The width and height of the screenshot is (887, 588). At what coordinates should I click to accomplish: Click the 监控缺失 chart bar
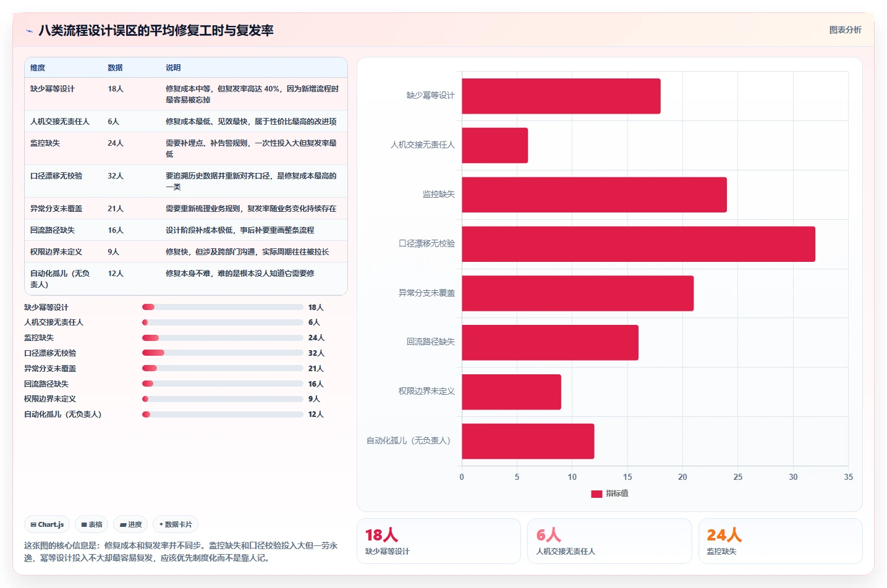pyautogui.click(x=595, y=195)
